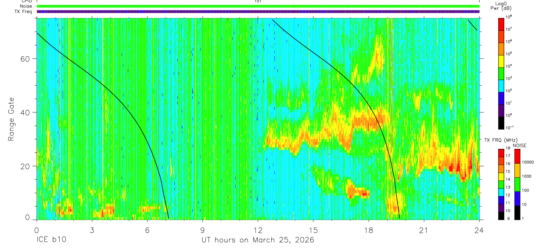The width and height of the screenshot is (539, 249).
Task: Click the 10^5 label on power colorbar
Action: [509, 54]
